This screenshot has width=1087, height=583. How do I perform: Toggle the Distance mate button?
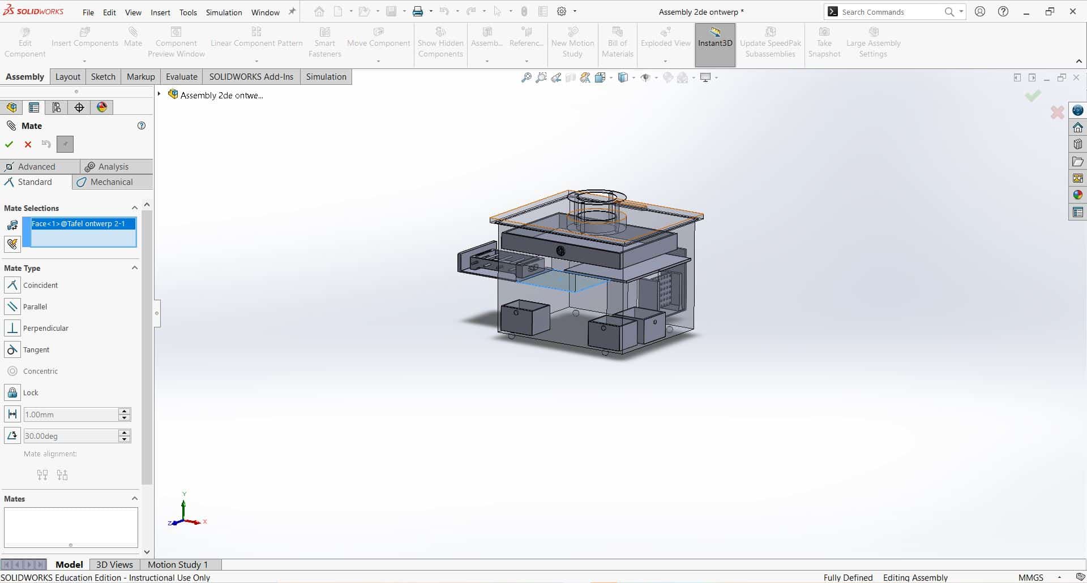(x=12, y=414)
